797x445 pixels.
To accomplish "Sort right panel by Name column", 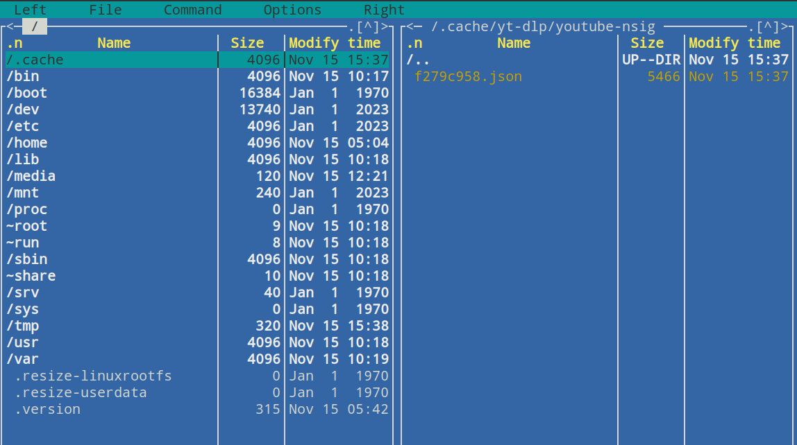I will pyautogui.click(x=514, y=43).
